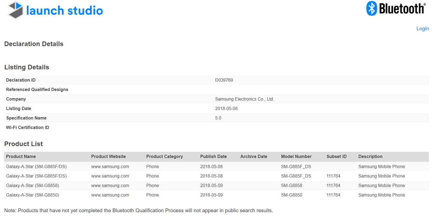Select the Galaxy-A-Star (SM-G8850) product name

[33, 195]
